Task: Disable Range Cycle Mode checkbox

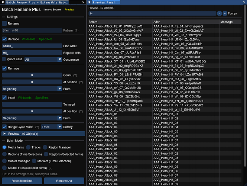Action: click(x=4, y=127)
